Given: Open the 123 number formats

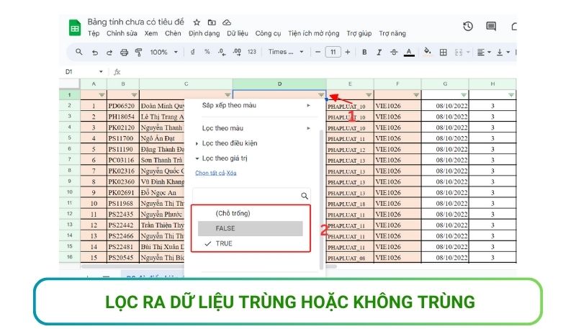Looking at the screenshot, I should 252,52.
